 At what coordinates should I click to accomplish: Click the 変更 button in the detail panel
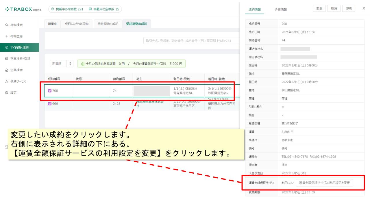pyautogui.click(x=319, y=8)
